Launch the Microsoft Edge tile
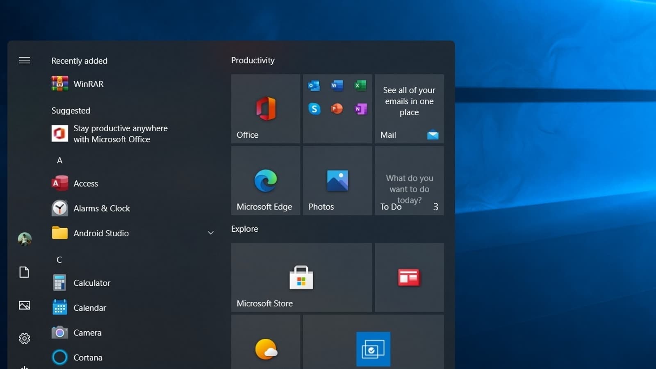The height and width of the screenshot is (369, 656). pos(266,180)
